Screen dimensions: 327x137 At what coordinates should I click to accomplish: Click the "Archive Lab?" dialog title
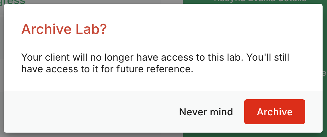point(64,30)
